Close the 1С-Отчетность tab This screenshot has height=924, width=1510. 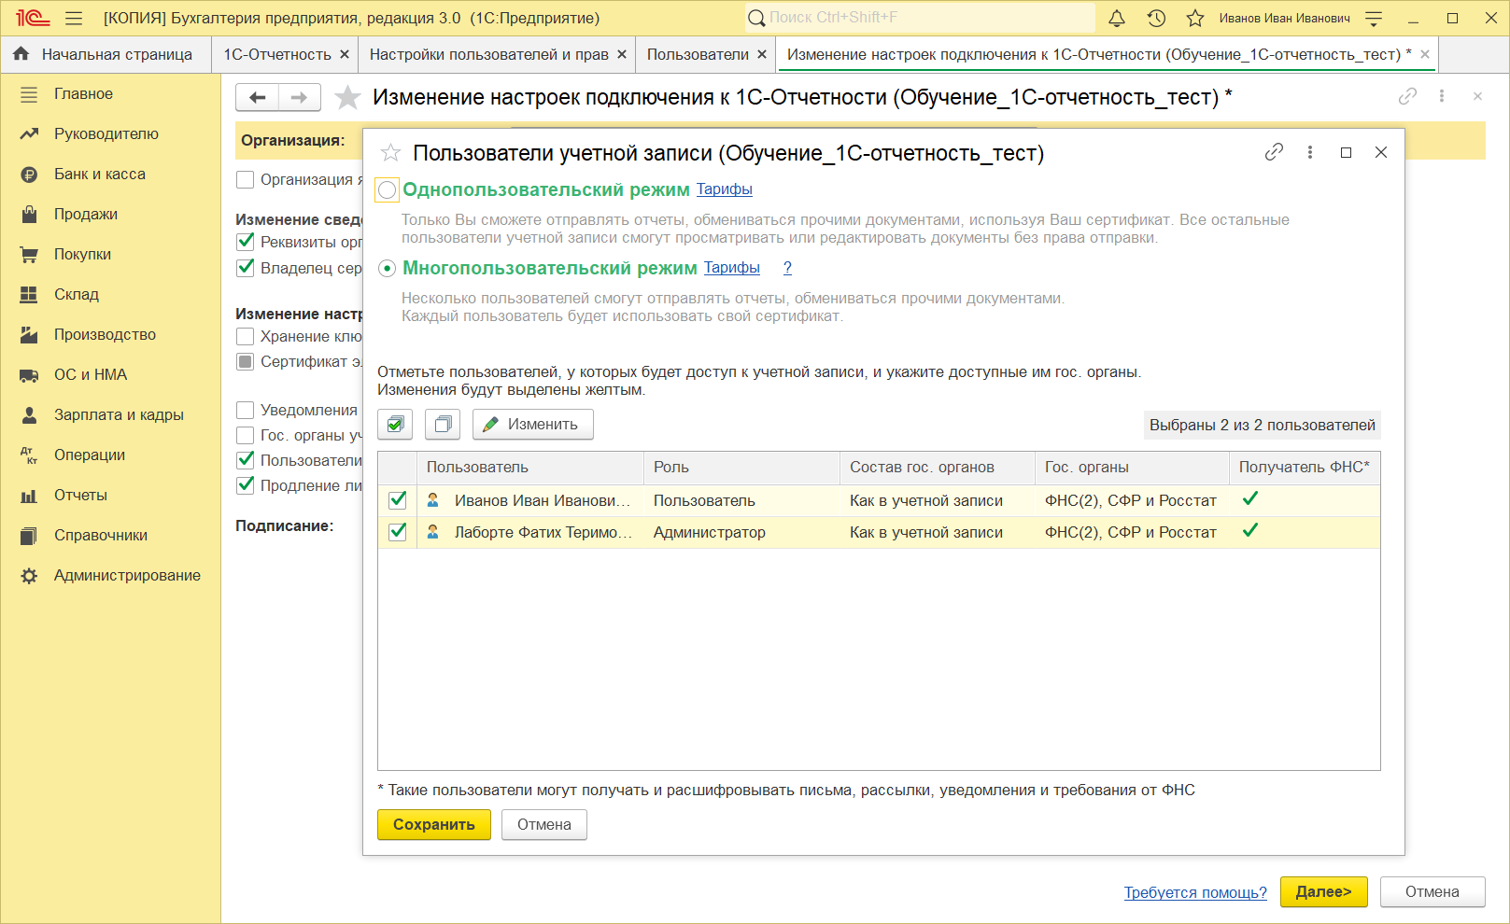[x=345, y=54]
